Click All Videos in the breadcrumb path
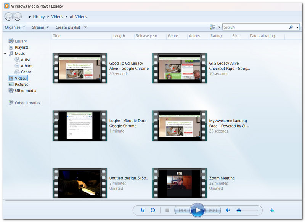 (79, 17)
